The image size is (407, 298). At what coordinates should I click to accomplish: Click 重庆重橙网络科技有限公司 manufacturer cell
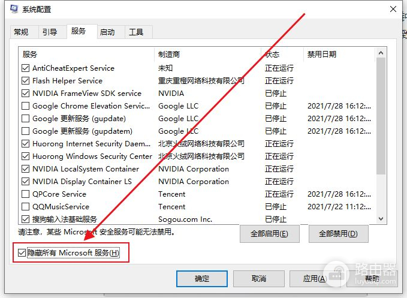[201, 81]
